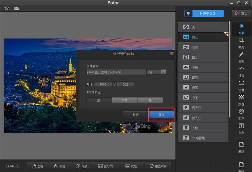252x172 pixels.
Task: Open the 文字 (Text) tool
Action: 241,129
